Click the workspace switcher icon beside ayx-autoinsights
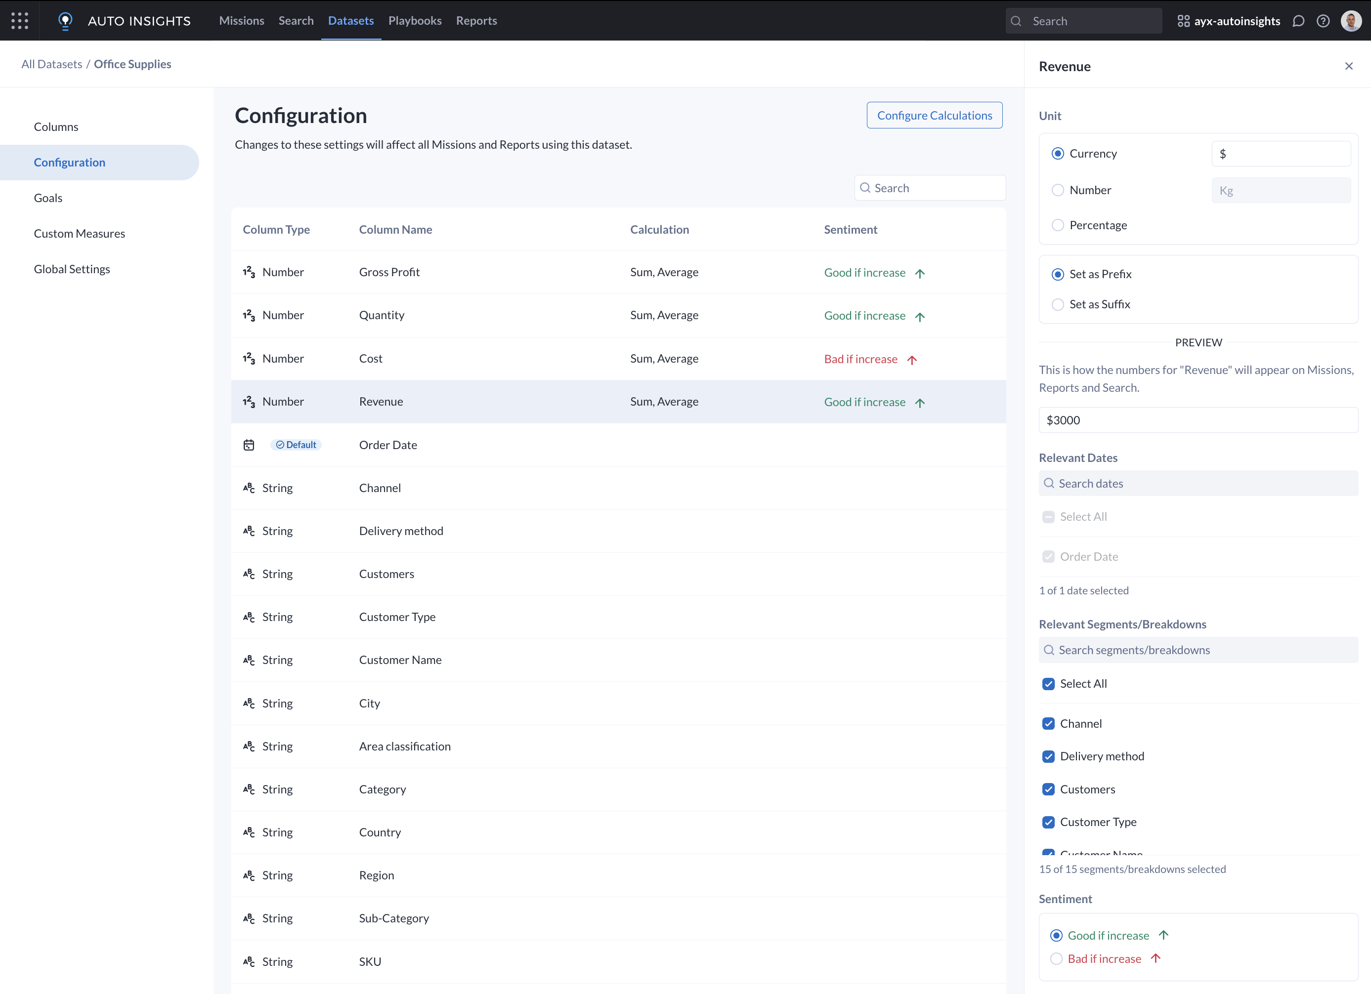This screenshot has height=994, width=1371. pyautogui.click(x=1183, y=21)
